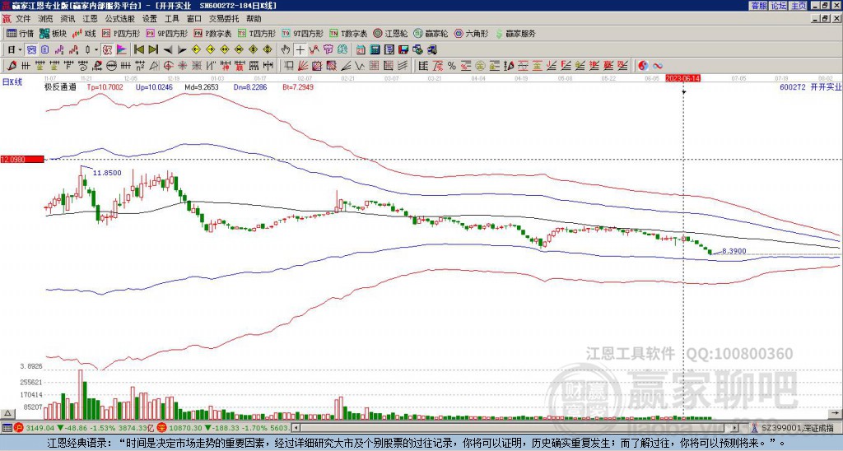Toggle the crosshair cursor button
Viewport: 843px width, 451px height.
(300, 50)
